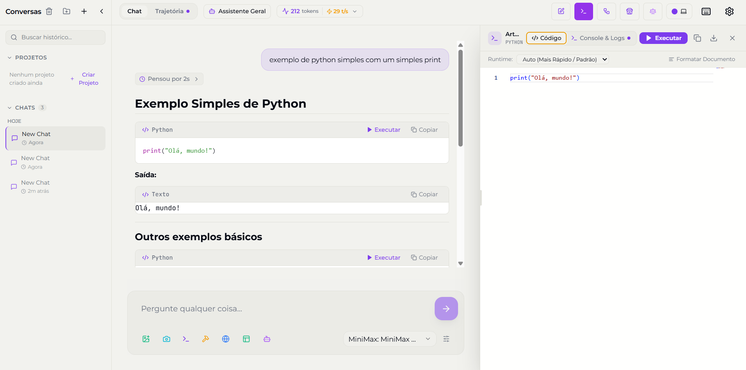Focus the Buscar histórico search field
The image size is (746, 370).
tap(55, 37)
